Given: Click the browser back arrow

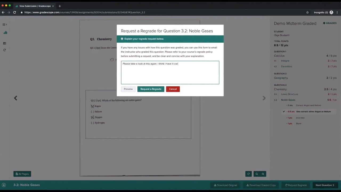Looking at the screenshot, I should click(x=3, y=12).
